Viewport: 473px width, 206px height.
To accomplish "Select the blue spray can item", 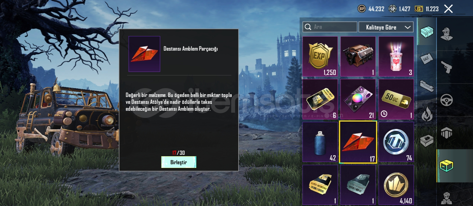I will [x=320, y=142].
